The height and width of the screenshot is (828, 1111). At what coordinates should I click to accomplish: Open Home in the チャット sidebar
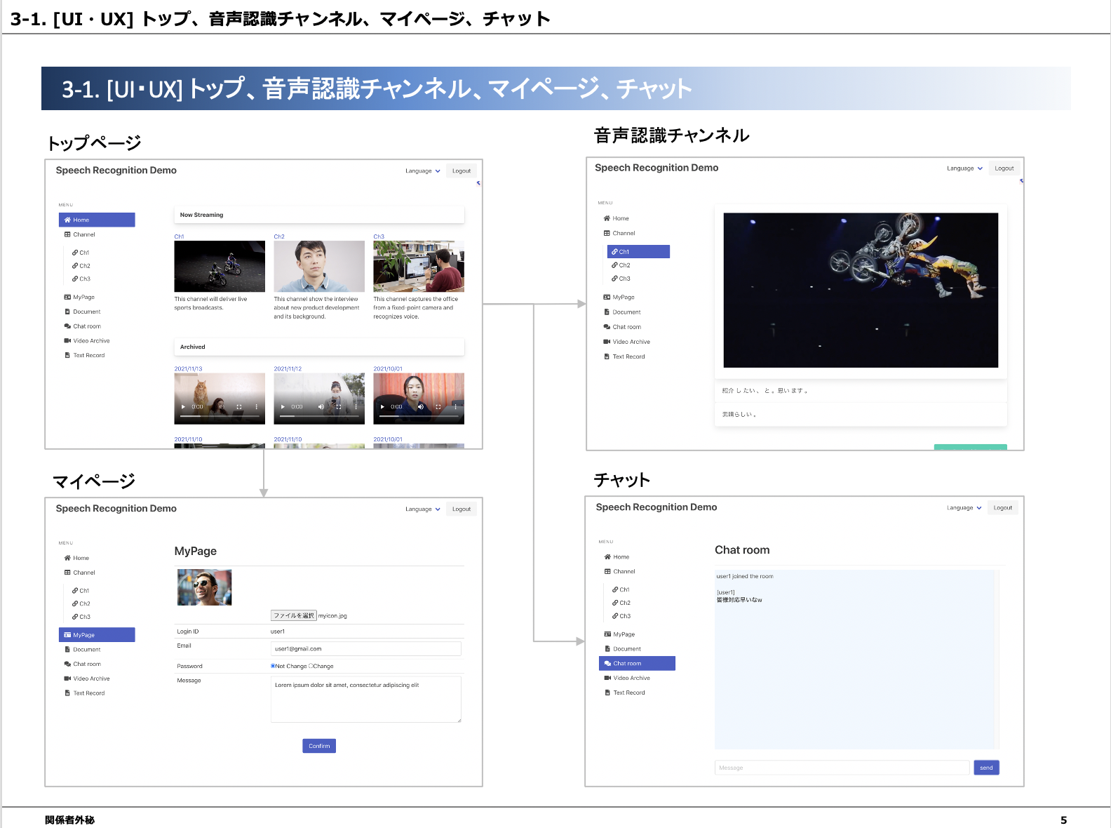tap(617, 557)
